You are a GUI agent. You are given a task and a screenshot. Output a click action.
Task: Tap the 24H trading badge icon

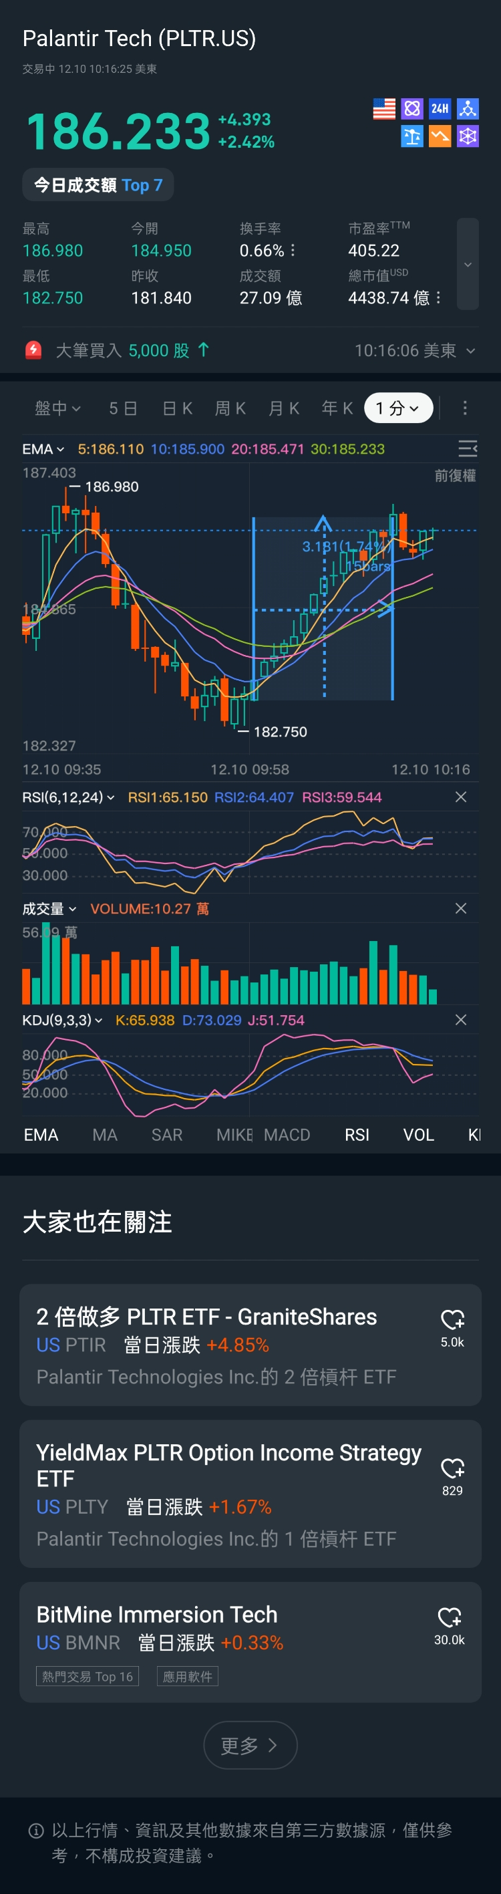pos(440,109)
